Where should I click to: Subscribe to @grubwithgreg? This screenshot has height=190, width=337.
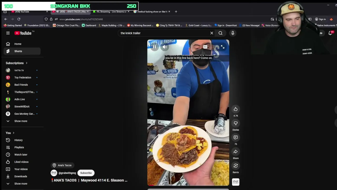pyautogui.click(x=86, y=173)
